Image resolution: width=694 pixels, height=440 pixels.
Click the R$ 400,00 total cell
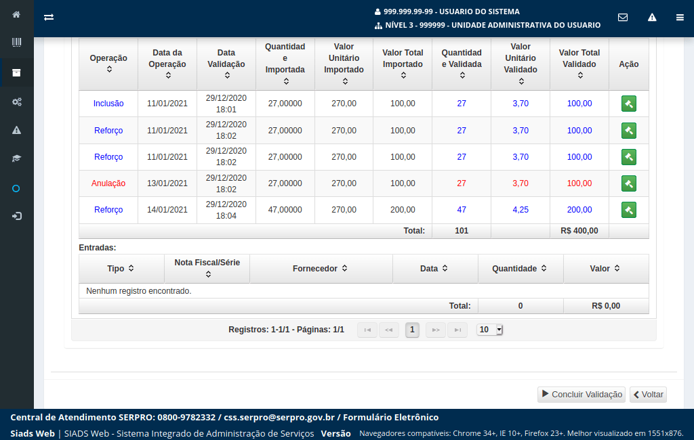(579, 231)
